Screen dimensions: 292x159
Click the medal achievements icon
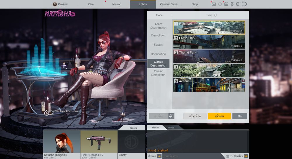232,4
